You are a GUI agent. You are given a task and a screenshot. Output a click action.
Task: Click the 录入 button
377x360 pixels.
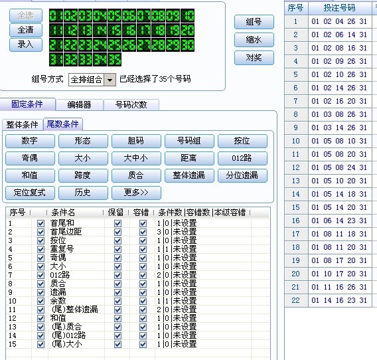[26, 45]
